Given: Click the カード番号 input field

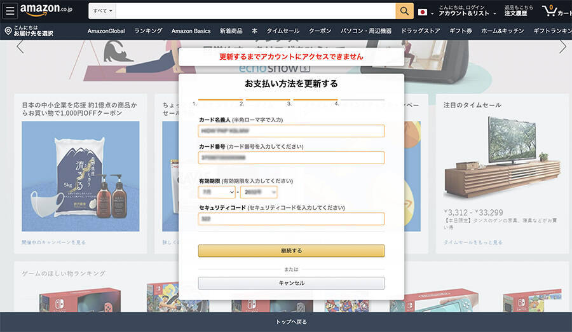Looking at the screenshot, I should click(x=291, y=158).
